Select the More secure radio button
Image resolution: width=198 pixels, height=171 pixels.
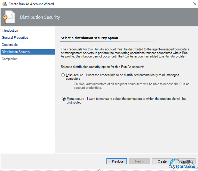pos(64,99)
